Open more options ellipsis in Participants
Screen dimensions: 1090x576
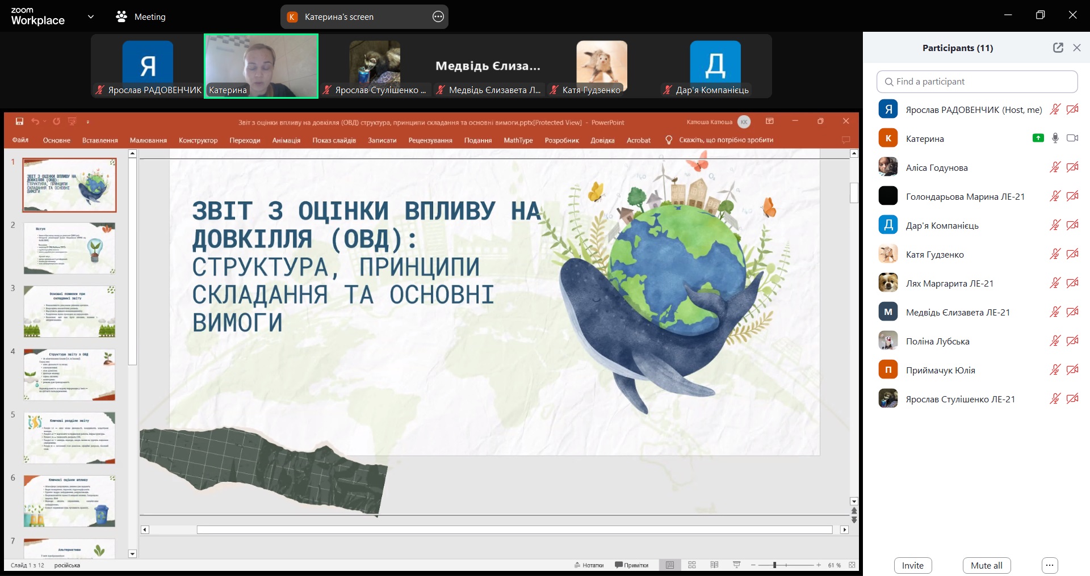pyautogui.click(x=1050, y=565)
